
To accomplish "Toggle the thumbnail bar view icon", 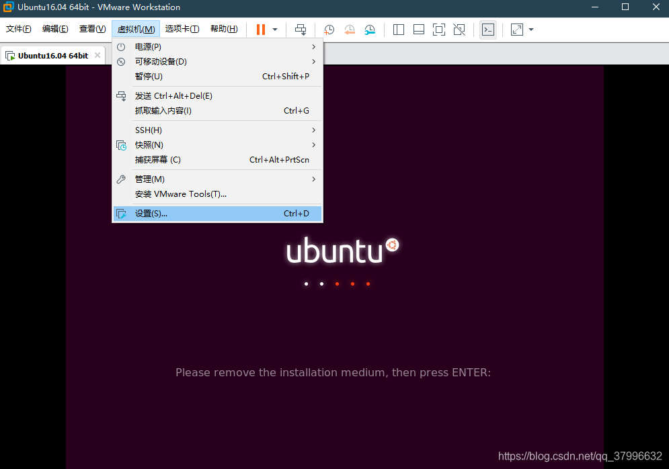I will coord(419,30).
